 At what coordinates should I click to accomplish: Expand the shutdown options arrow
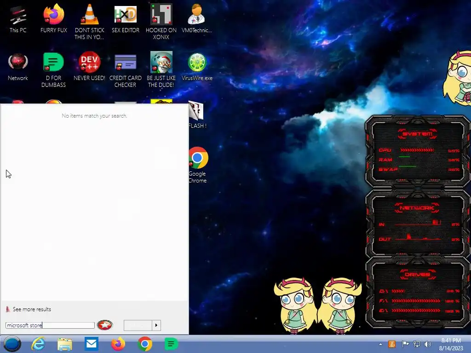click(x=156, y=325)
